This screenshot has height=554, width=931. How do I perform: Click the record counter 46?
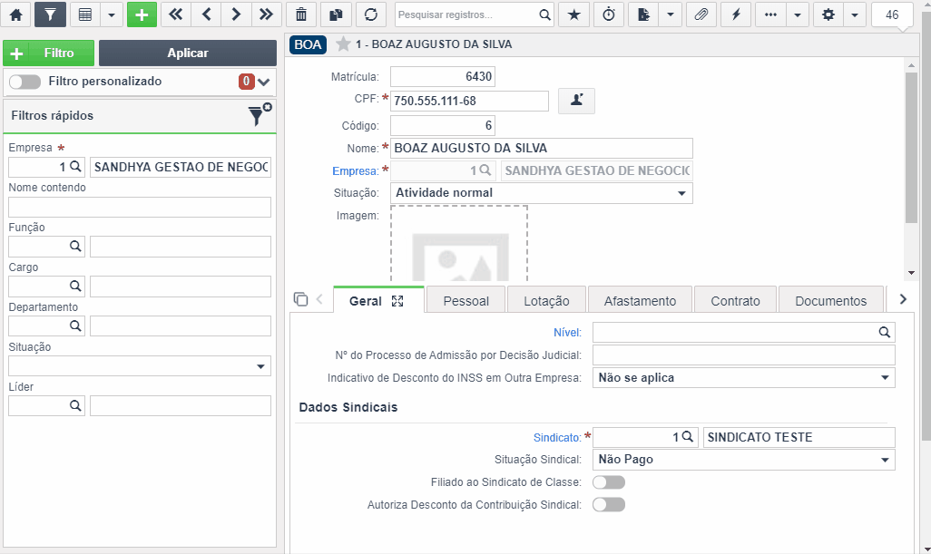point(892,15)
